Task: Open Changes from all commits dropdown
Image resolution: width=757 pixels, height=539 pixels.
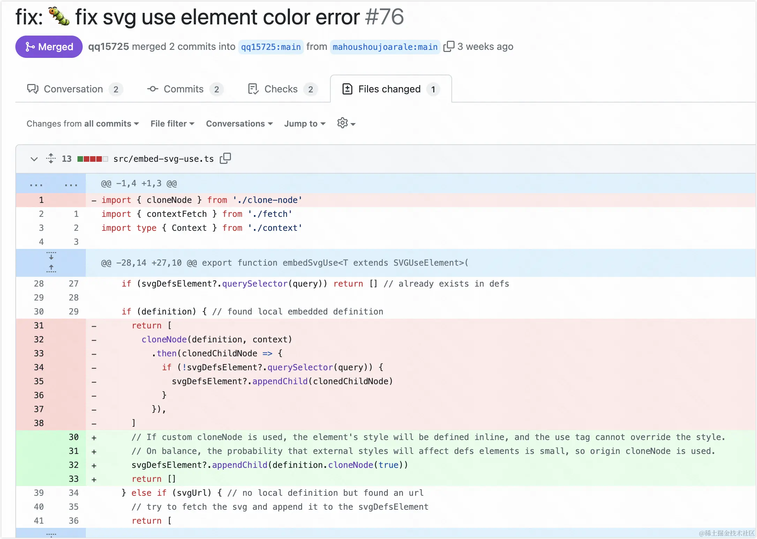Action: (x=83, y=124)
